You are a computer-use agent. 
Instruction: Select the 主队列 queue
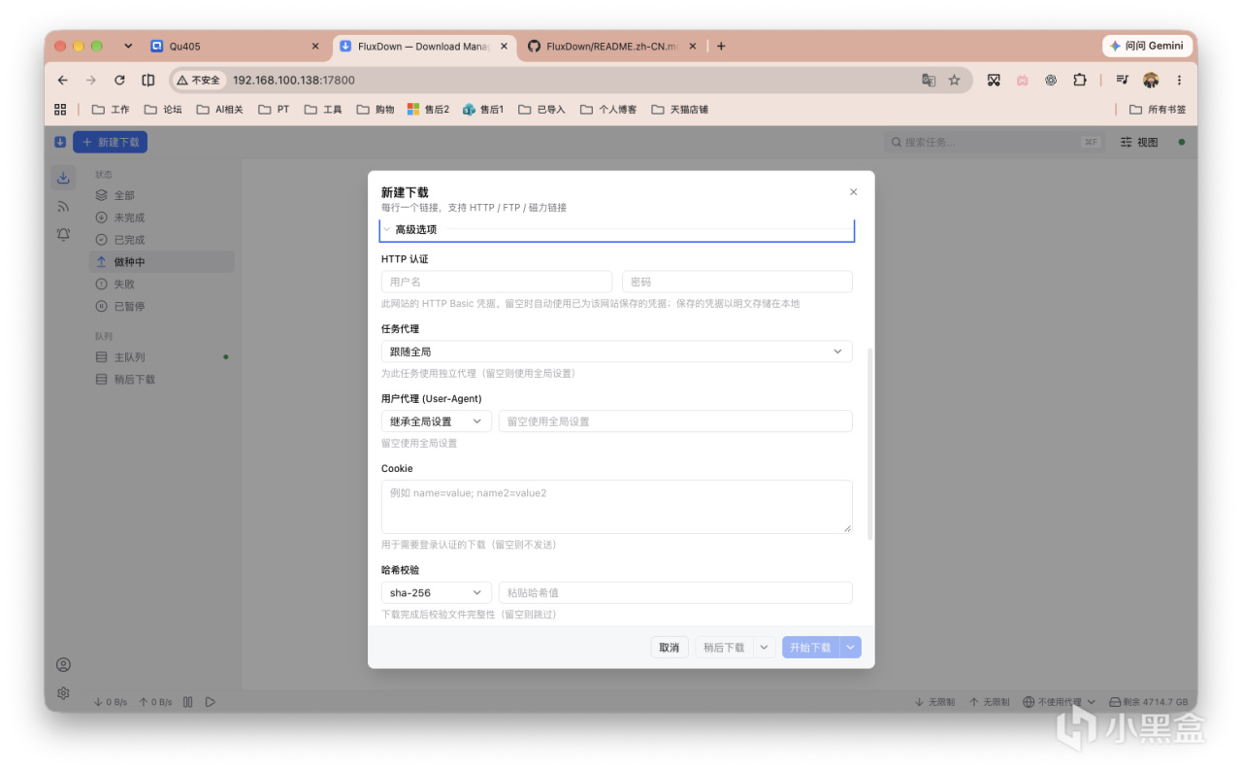[x=161, y=357]
